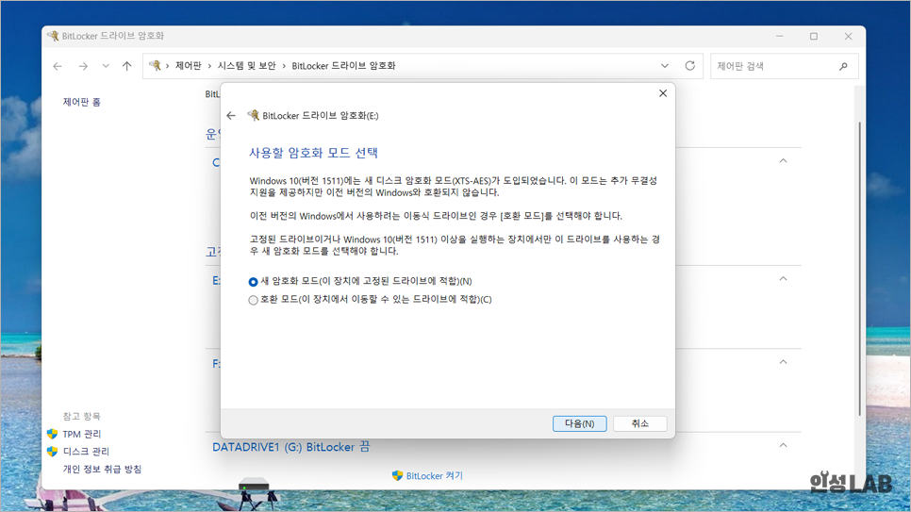Screen dimensions: 911x512
Task: Click the window vertical scrollbar
Action: [860, 269]
